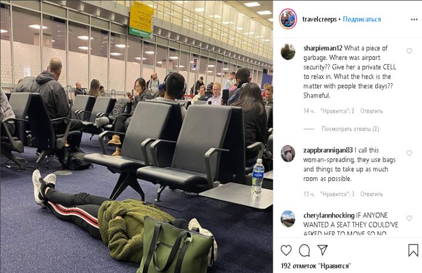Show likes on sharpieman12's comment
This screenshot has width=422, height=273.
coord(337,111)
